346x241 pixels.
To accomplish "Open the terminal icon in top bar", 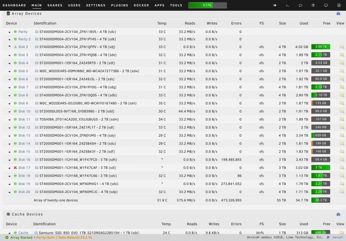I will pos(288,5).
